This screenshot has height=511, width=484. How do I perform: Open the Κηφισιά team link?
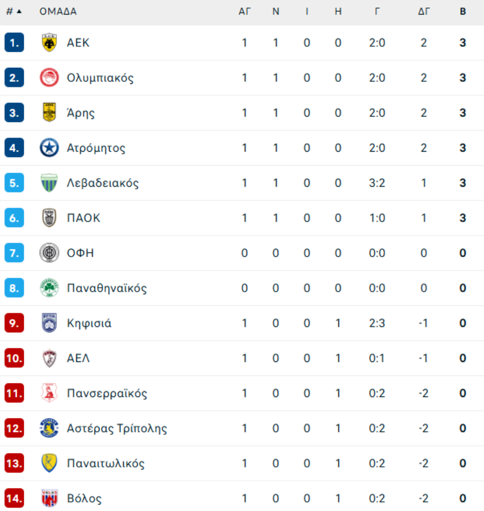click(x=89, y=323)
